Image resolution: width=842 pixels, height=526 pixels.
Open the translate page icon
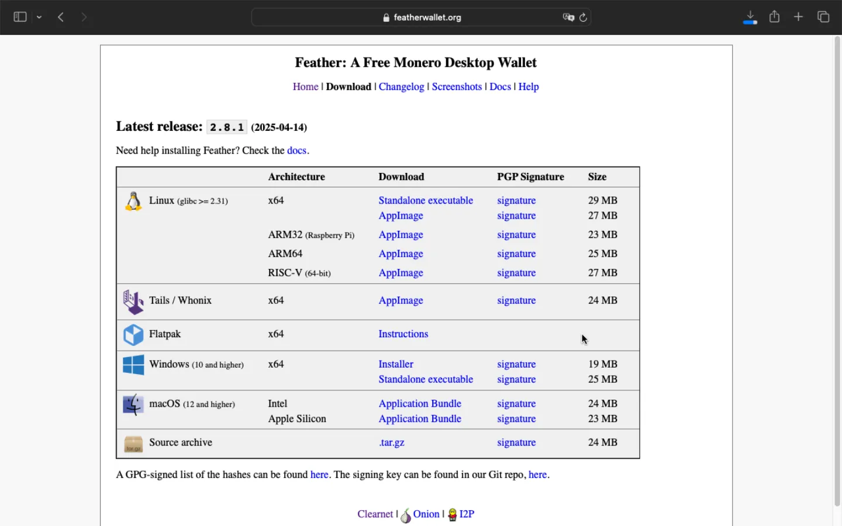(568, 18)
